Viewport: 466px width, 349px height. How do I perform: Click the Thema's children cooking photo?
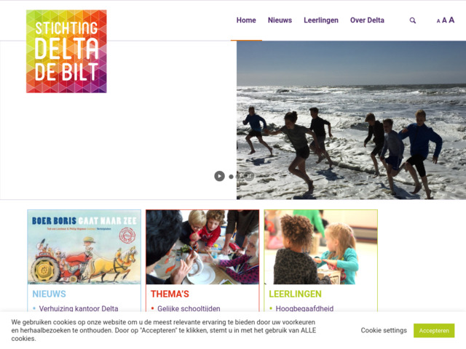click(x=202, y=247)
